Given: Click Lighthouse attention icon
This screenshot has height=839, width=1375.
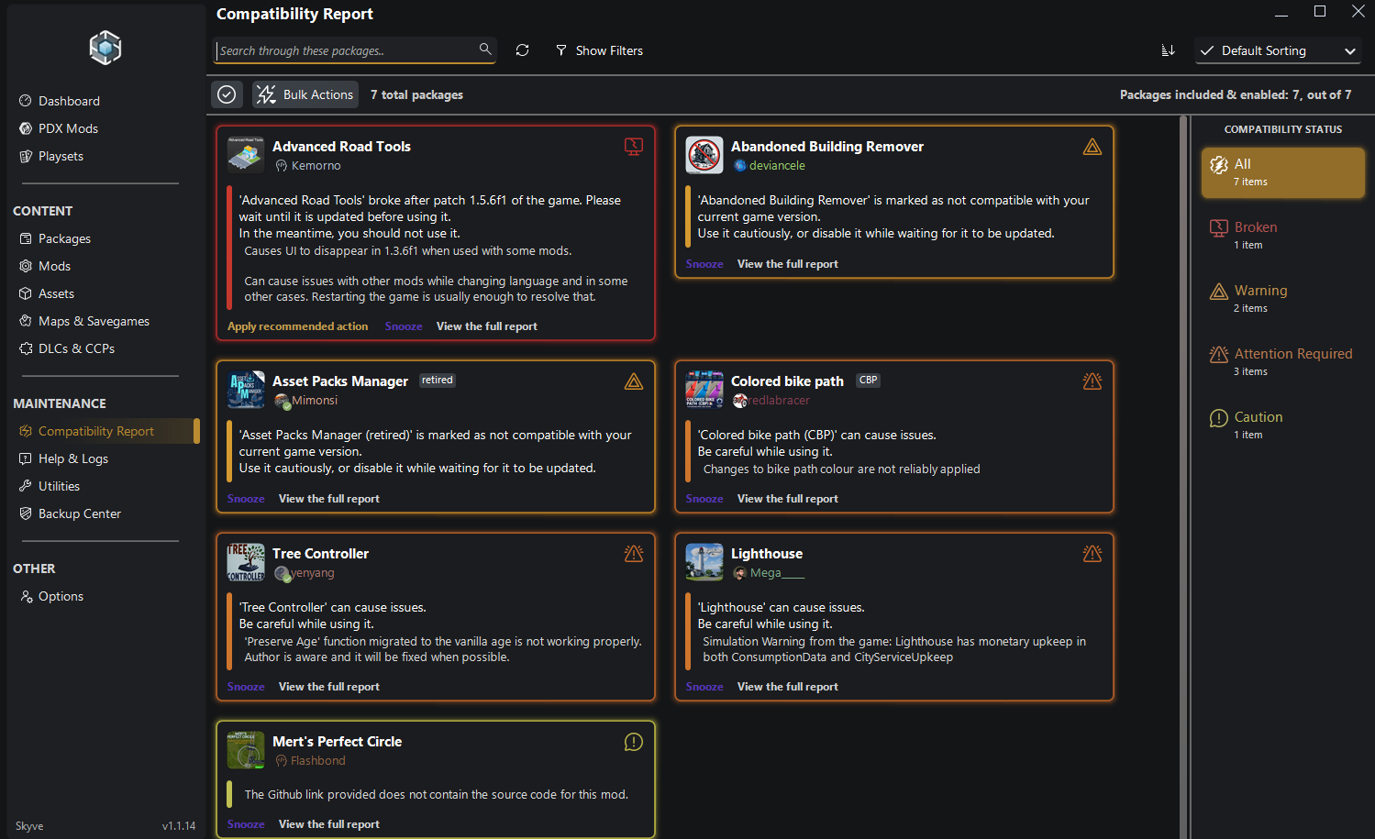Looking at the screenshot, I should pos(1092,554).
